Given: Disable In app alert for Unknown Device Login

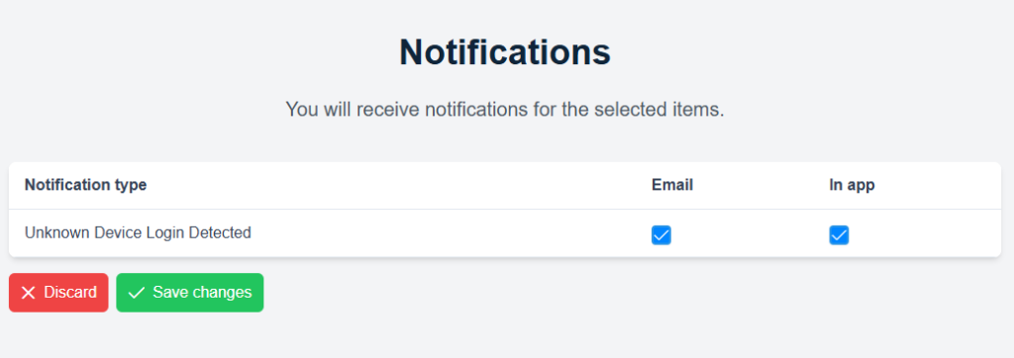Looking at the screenshot, I should pyautogui.click(x=839, y=235).
